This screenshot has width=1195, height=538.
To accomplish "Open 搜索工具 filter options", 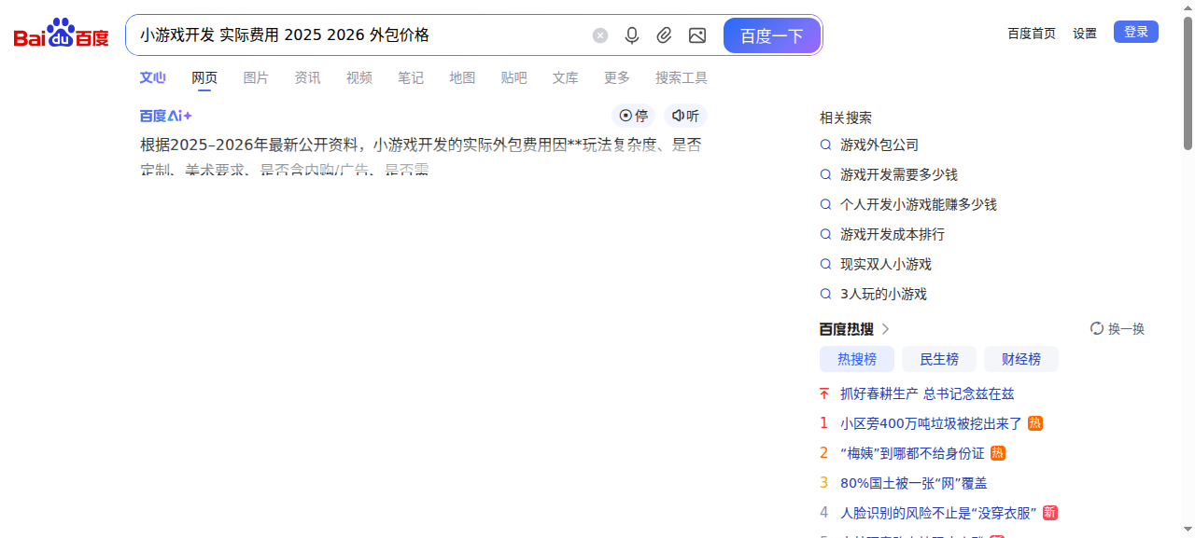I will pyautogui.click(x=682, y=77).
